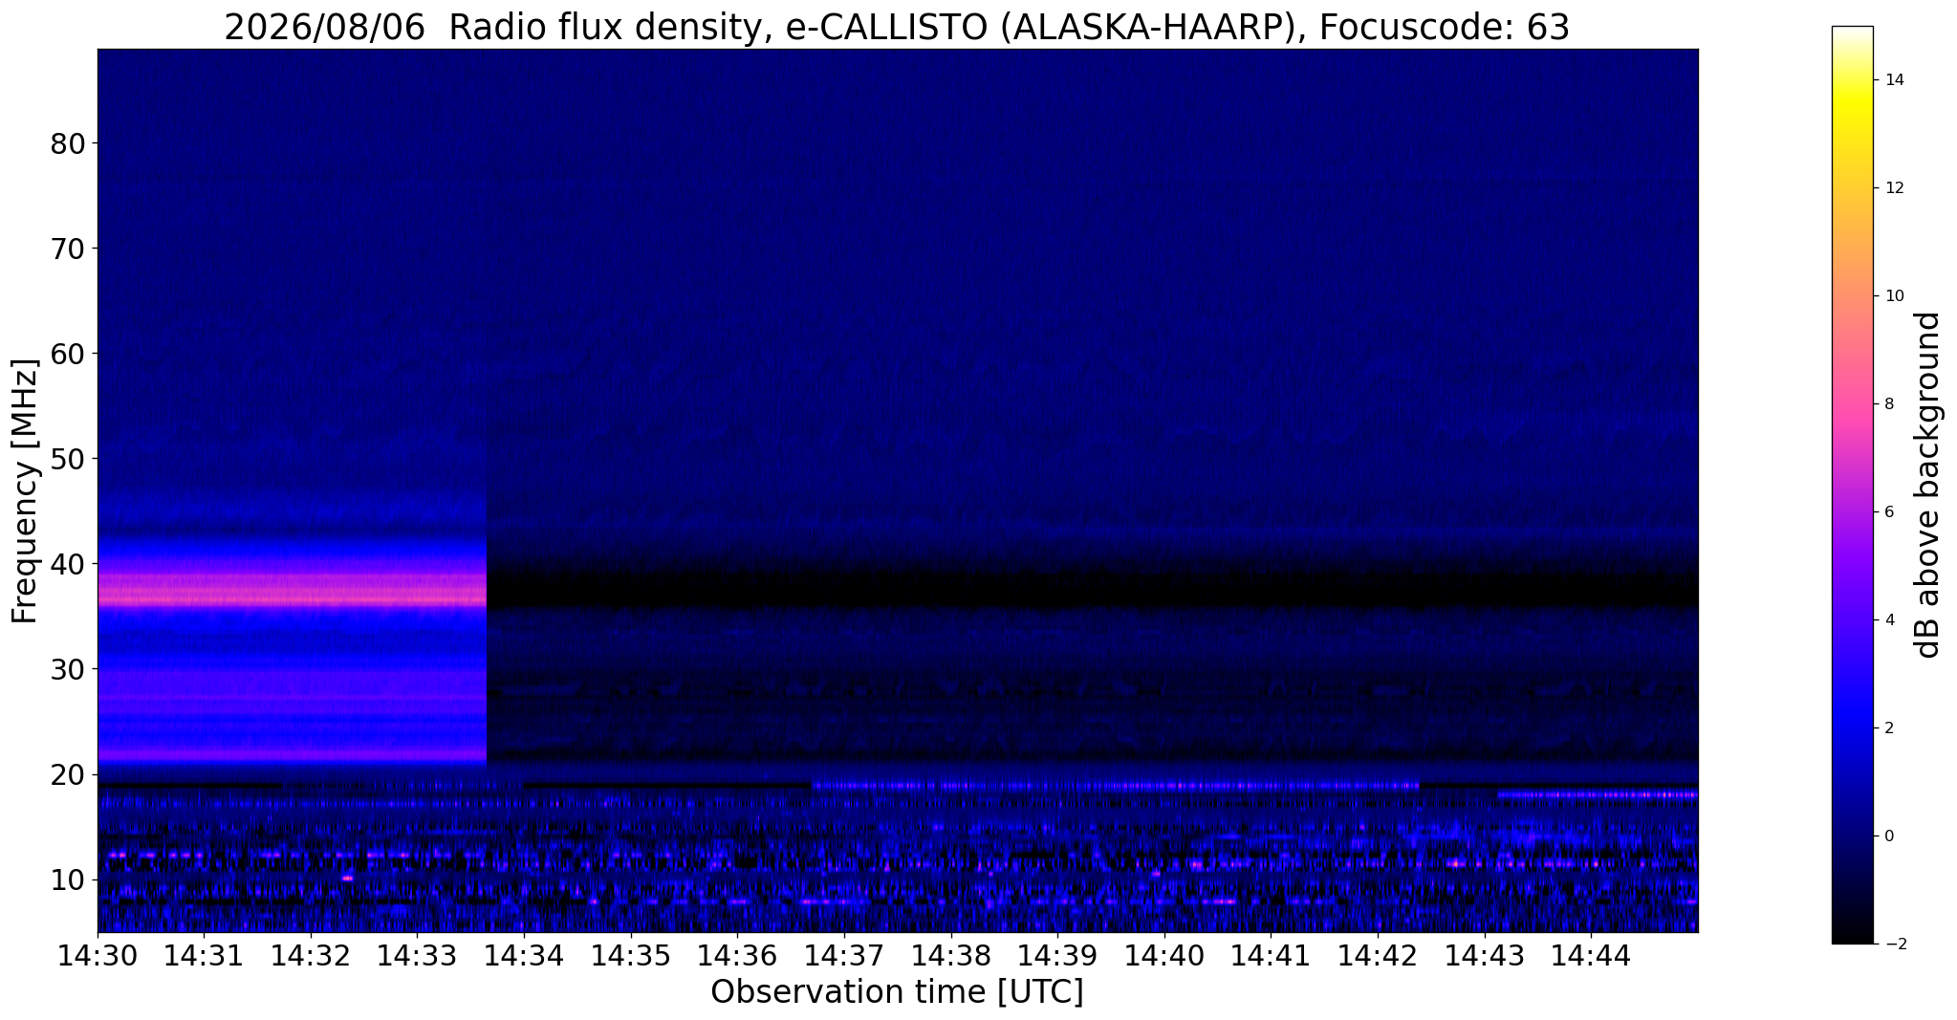
Task: Click the 80 MHz frequency tick label
Action: tap(68, 143)
